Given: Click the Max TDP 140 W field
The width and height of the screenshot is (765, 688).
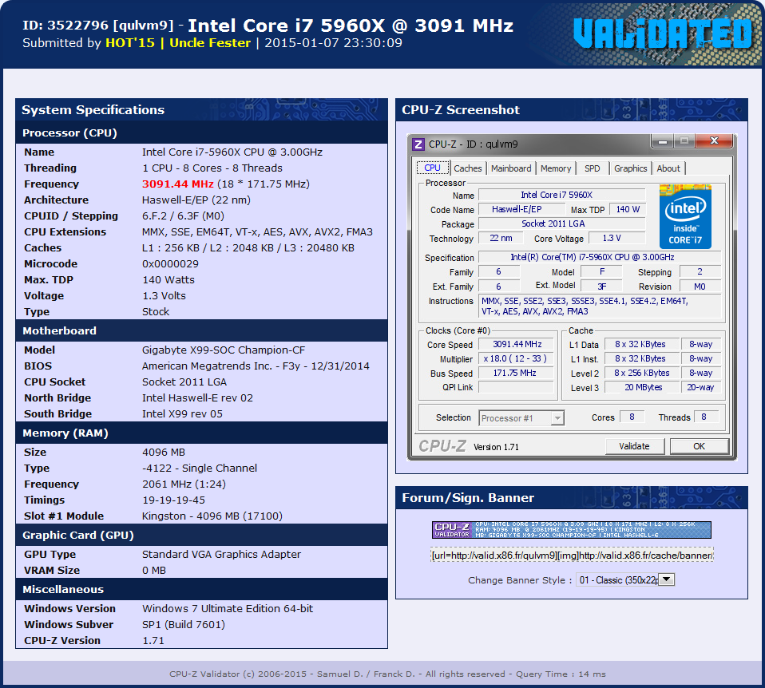Looking at the screenshot, I should (628, 209).
